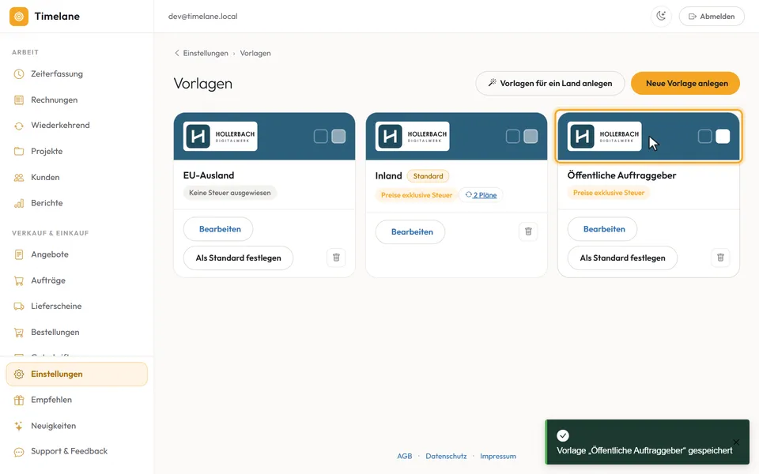Click the Zeiterfassung clock icon

[19, 74]
